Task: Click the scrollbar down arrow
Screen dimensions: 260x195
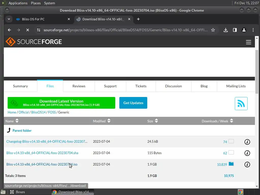Action: [x=257, y=186]
